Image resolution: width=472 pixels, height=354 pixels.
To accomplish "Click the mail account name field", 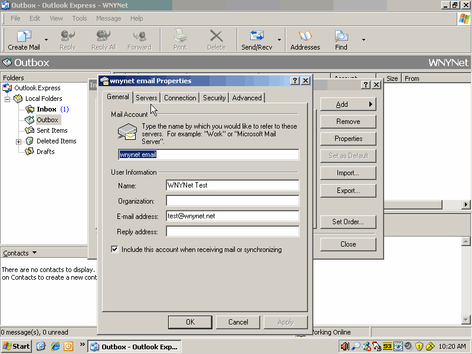I will click(x=209, y=155).
